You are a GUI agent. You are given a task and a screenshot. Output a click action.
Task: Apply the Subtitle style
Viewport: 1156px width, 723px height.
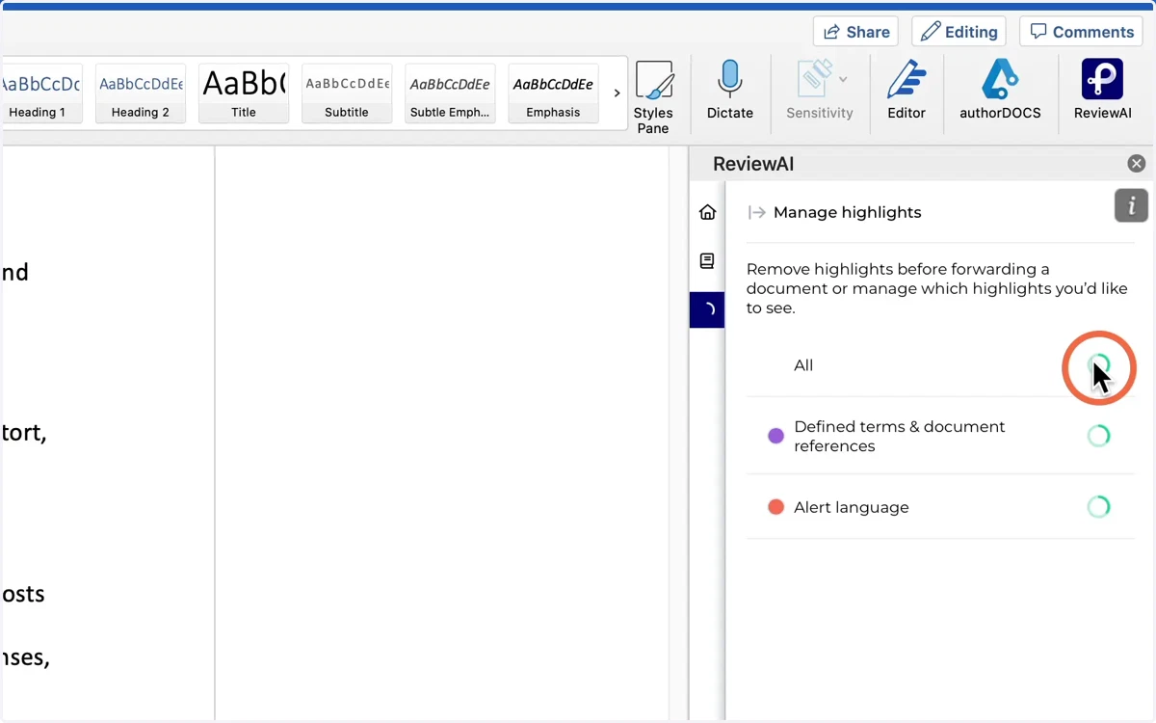click(347, 94)
